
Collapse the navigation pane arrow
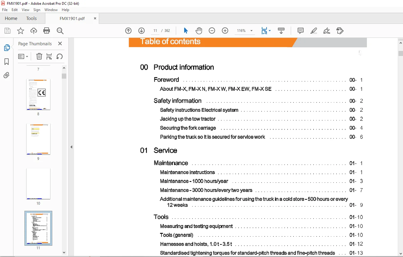71,147
